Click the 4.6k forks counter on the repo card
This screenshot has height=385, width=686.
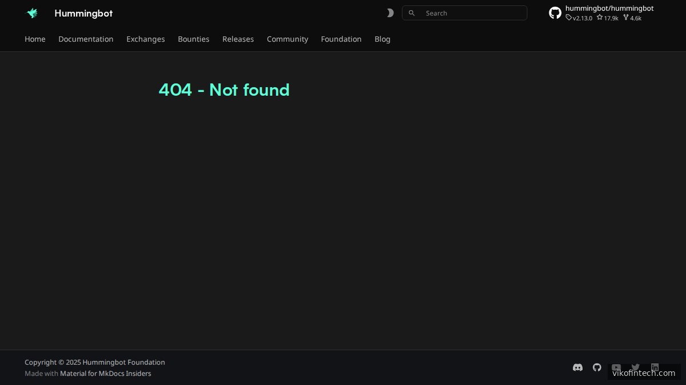632,18
